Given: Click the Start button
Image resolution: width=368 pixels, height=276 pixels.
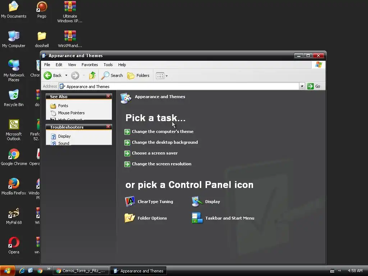Looking at the screenshot, I should 8,271.
